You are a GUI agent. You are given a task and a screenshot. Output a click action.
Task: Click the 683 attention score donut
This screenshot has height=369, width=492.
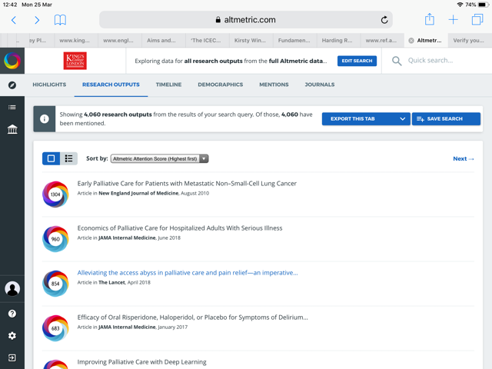pos(55,328)
